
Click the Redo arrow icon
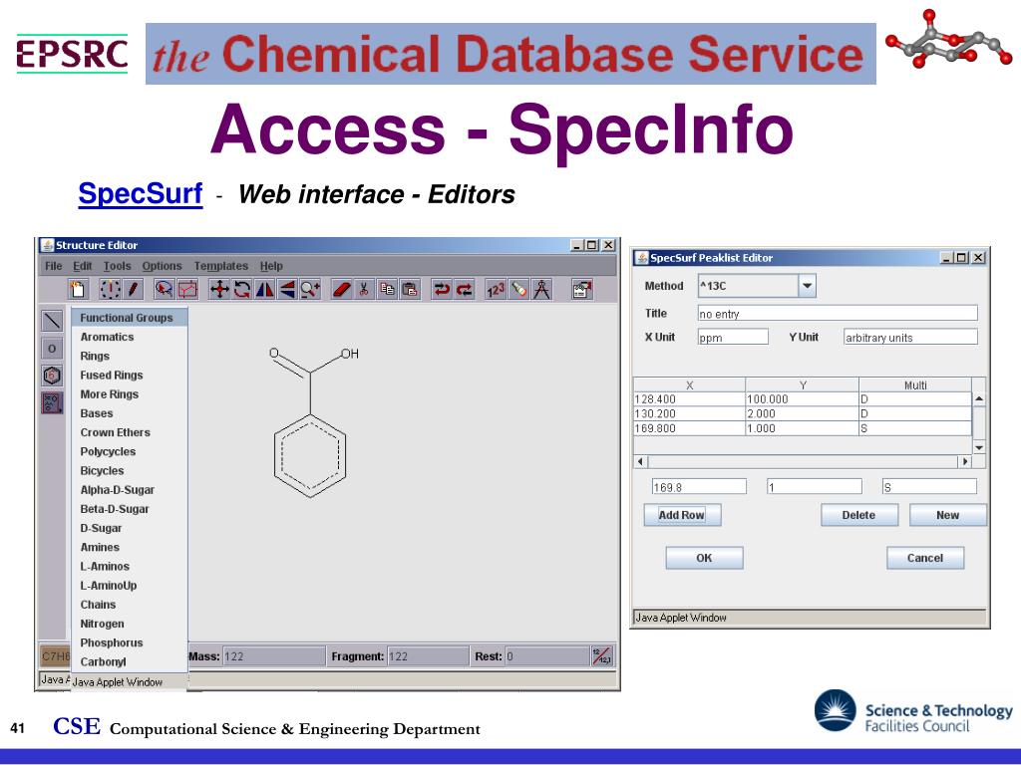[x=465, y=289]
